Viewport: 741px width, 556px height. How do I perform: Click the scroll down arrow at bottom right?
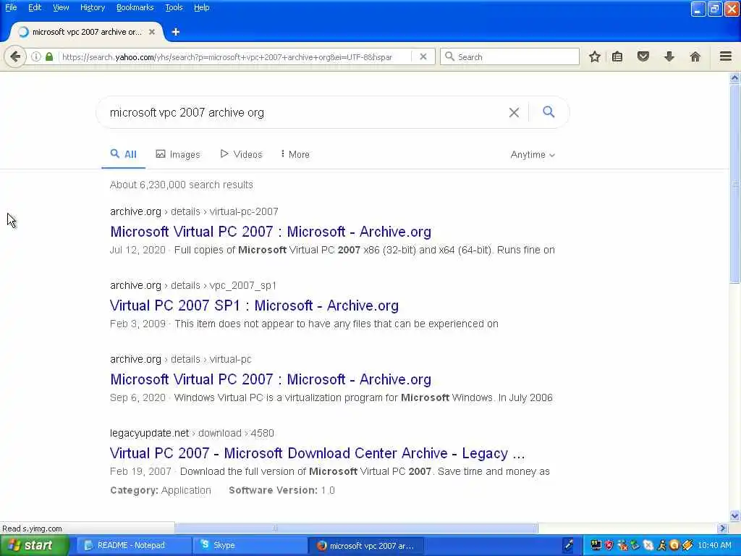coord(734,515)
